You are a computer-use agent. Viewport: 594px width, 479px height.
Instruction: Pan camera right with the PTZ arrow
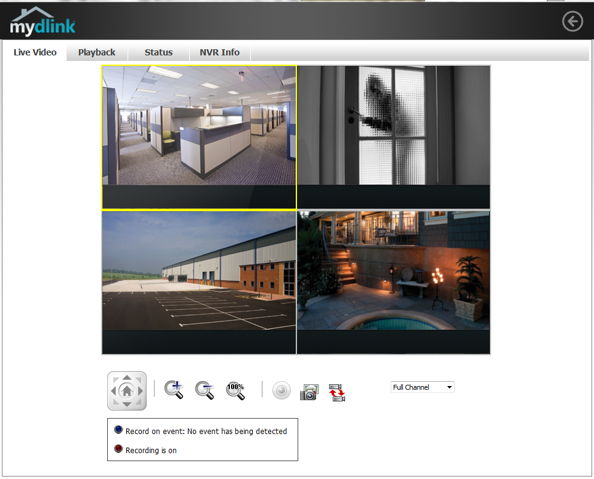140,391
